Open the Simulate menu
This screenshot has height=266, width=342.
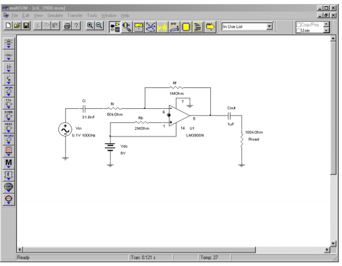coord(55,15)
